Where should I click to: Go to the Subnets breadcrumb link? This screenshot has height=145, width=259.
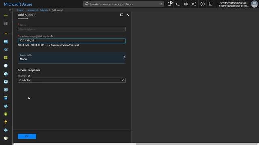click(x=38, y=10)
